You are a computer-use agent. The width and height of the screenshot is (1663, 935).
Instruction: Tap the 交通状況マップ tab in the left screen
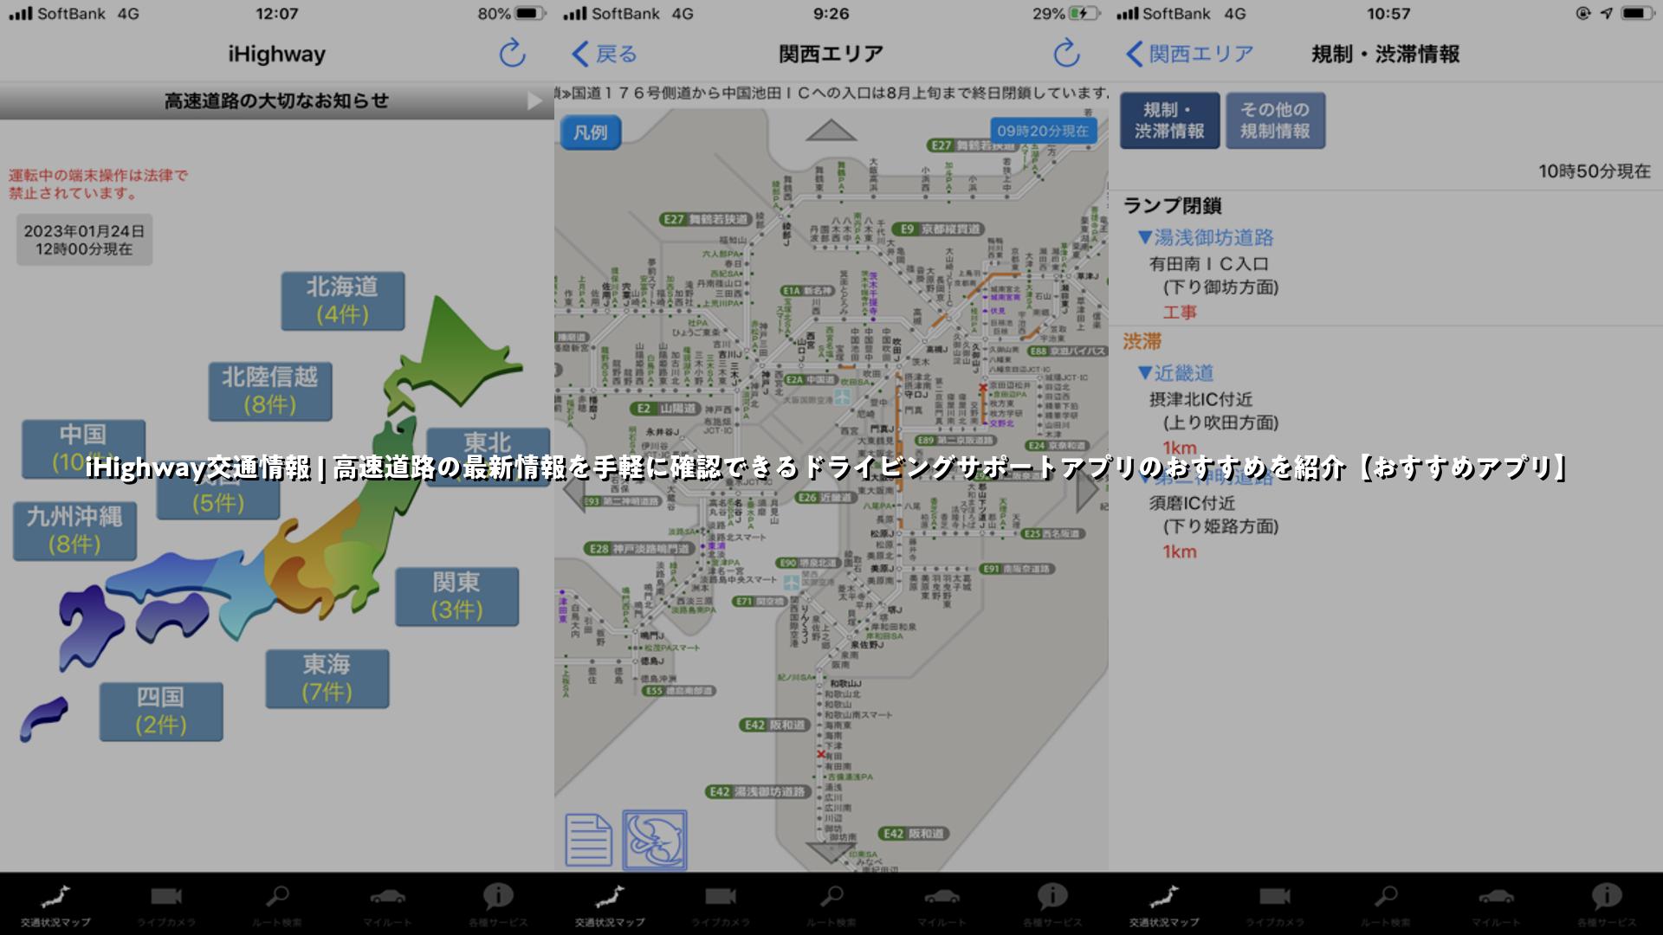55,904
